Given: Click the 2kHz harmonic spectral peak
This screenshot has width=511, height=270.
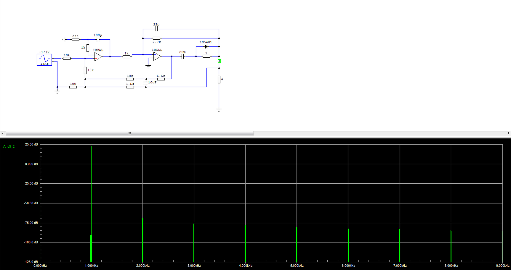Looking at the screenshot, I should (142, 240).
